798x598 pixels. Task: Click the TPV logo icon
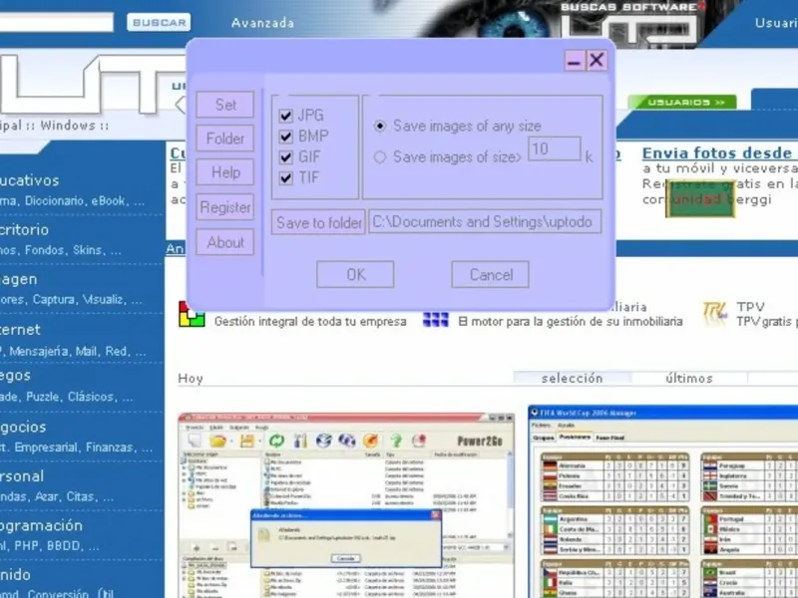point(714,314)
